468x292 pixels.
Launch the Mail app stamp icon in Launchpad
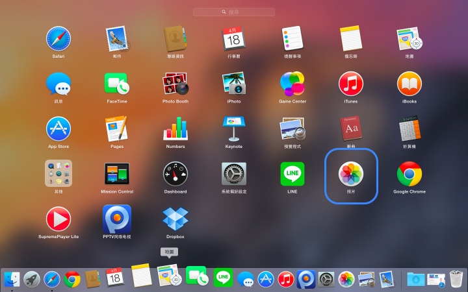117,39
